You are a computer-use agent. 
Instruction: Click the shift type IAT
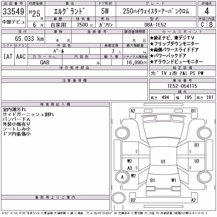pos(8,56)
